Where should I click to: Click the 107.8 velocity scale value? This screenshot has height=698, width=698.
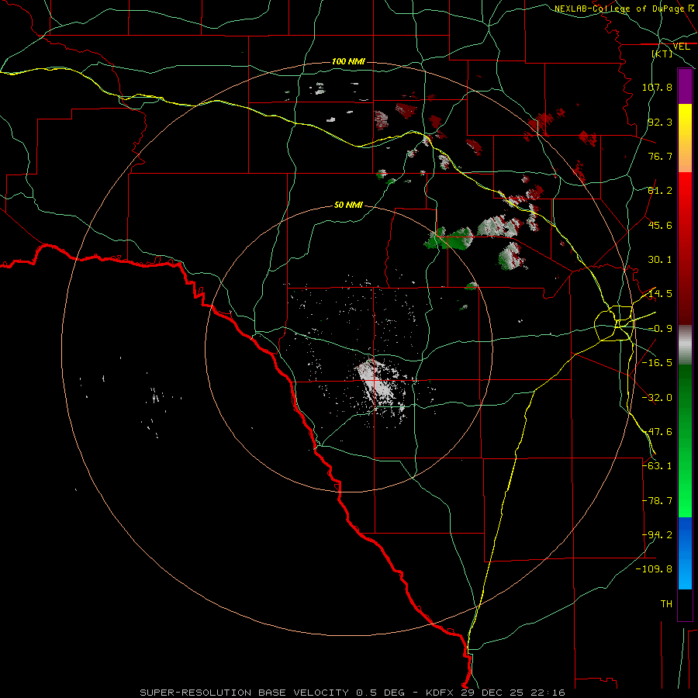pos(657,87)
